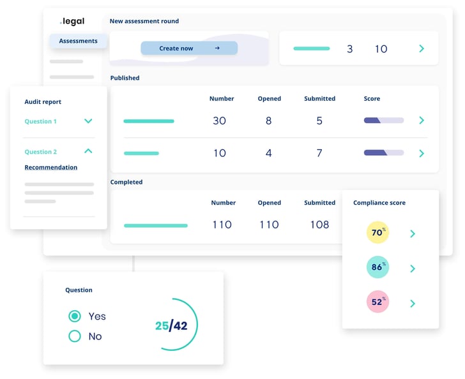This screenshot has width=465, height=379.
Task: Click the Question 1 label
Action: [x=41, y=121]
